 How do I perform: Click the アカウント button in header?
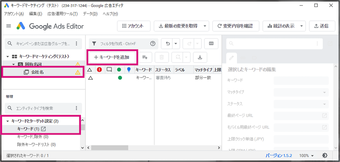coord(134,26)
